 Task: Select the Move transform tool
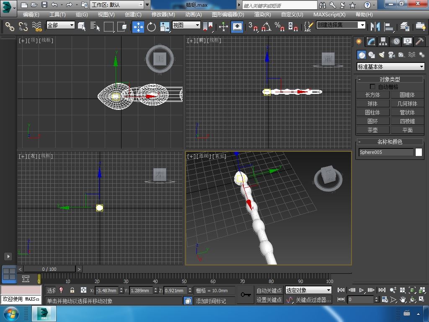click(x=138, y=26)
